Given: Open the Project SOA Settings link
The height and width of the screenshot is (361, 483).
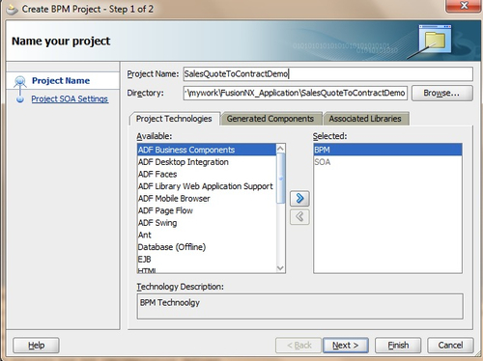Looking at the screenshot, I should tap(70, 99).
